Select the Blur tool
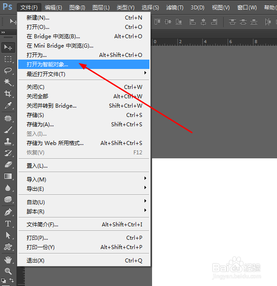 pyautogui.click(x=8, y=188)
